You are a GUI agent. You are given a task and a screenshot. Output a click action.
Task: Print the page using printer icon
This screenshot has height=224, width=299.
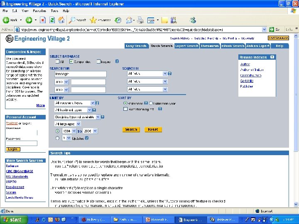tap(140, 20)
